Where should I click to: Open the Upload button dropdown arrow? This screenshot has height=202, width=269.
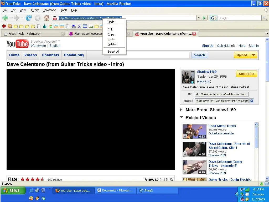(253, 55)
